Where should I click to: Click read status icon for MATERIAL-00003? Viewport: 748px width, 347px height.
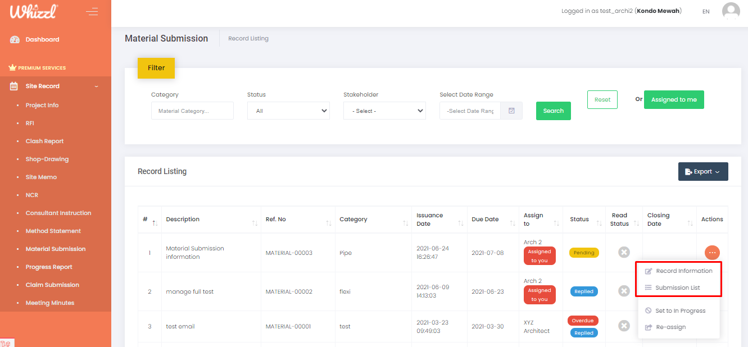pos(624,253)
